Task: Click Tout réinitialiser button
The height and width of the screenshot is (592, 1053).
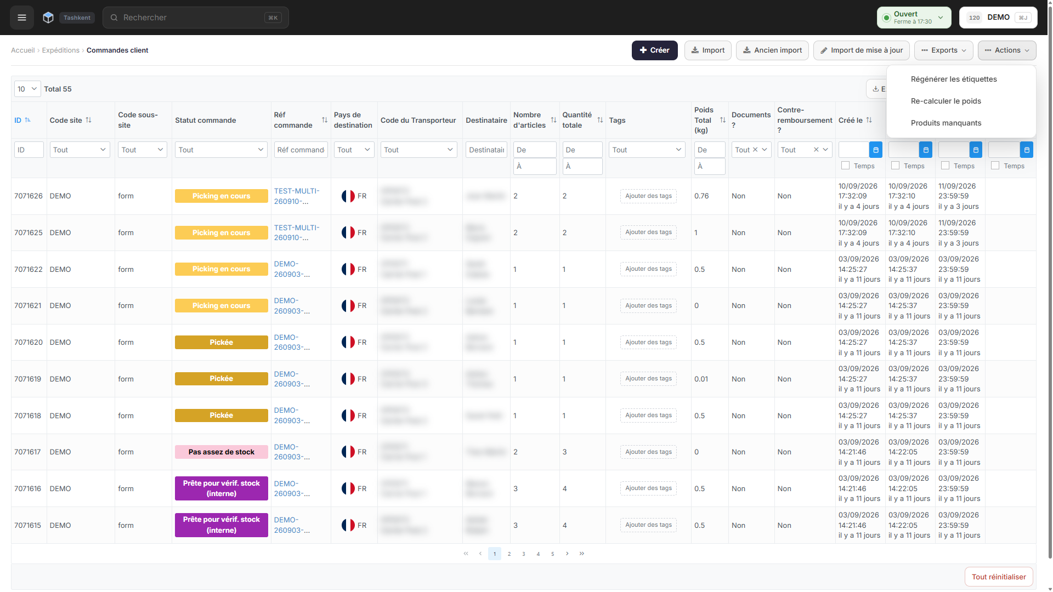Action: coord(999,577)
